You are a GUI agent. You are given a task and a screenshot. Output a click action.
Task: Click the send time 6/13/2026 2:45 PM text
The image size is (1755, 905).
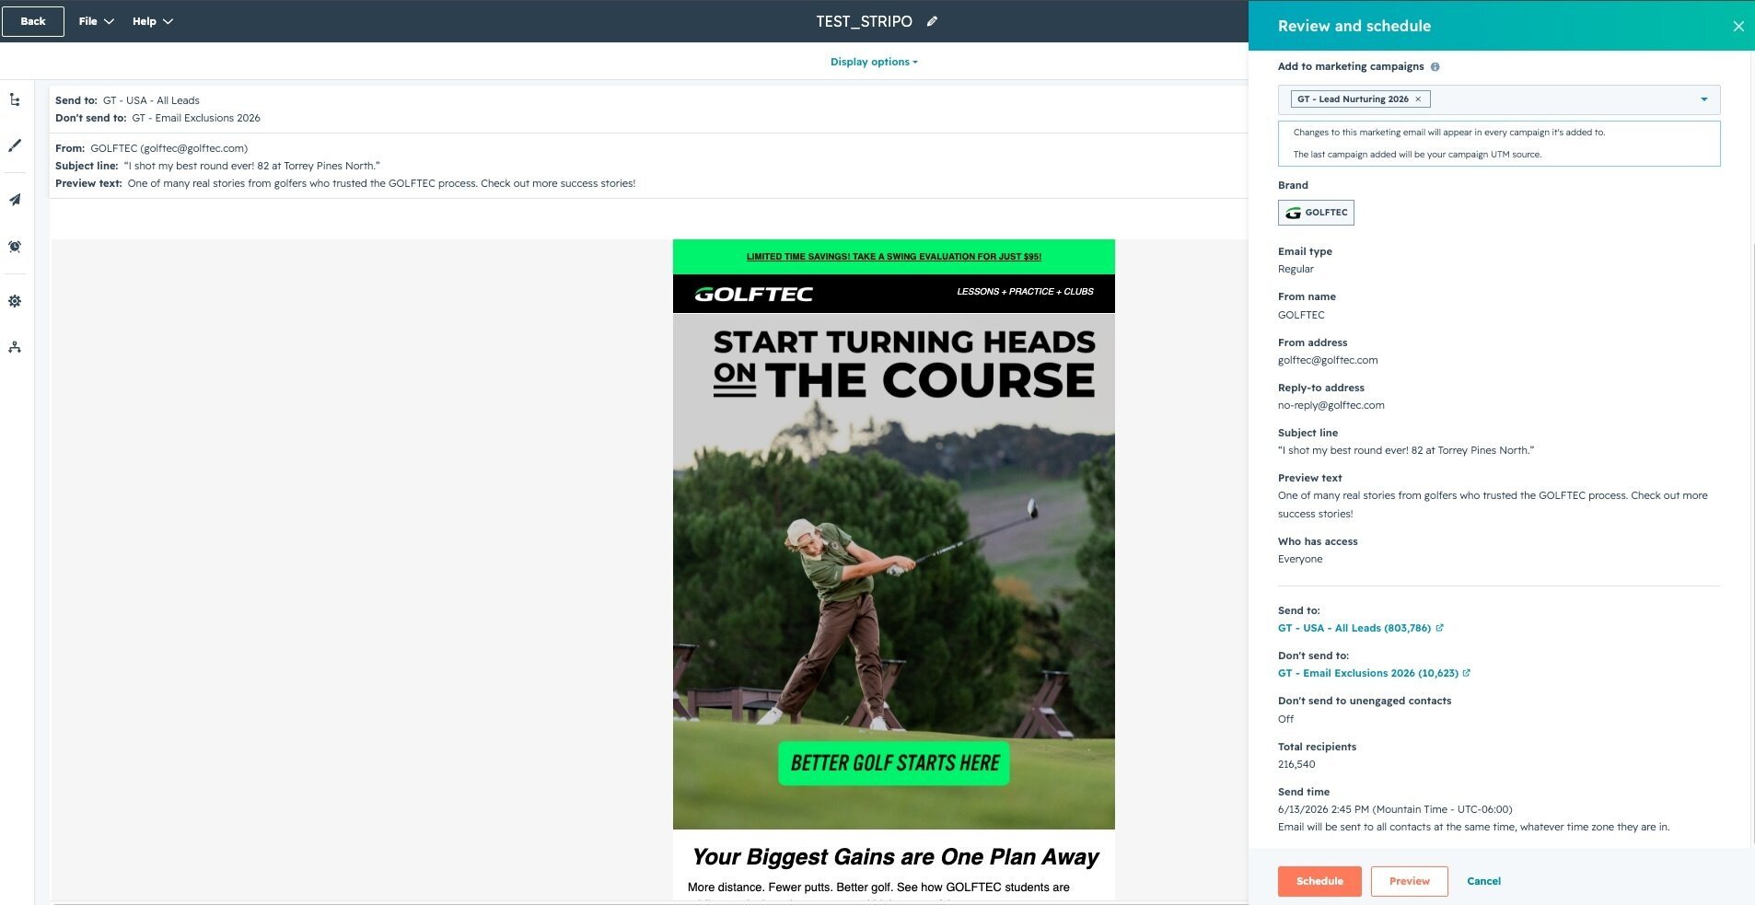pyautogui.click(x=1395, y=809)
